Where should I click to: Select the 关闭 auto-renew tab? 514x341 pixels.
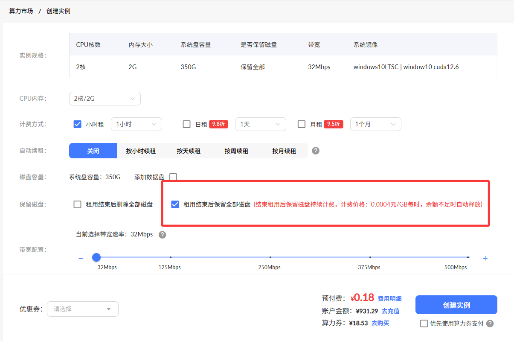coord(93,151)
